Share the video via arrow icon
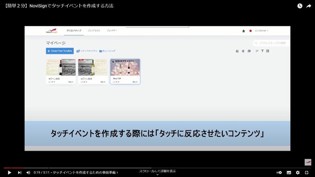Viewport: 315px width, 177px height. point(309,6)
